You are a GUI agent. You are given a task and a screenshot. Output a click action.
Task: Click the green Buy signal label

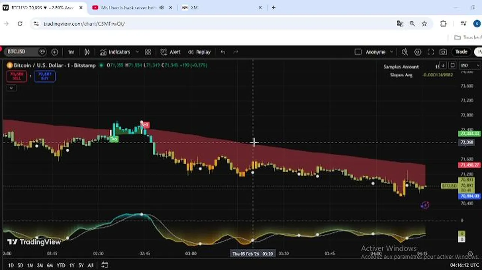[114, 139]
